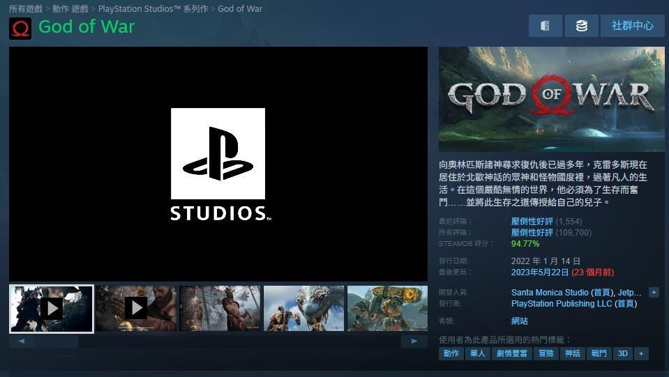
Task: Open the Santa Monica Studio developer link
Action: coord(550,293)
